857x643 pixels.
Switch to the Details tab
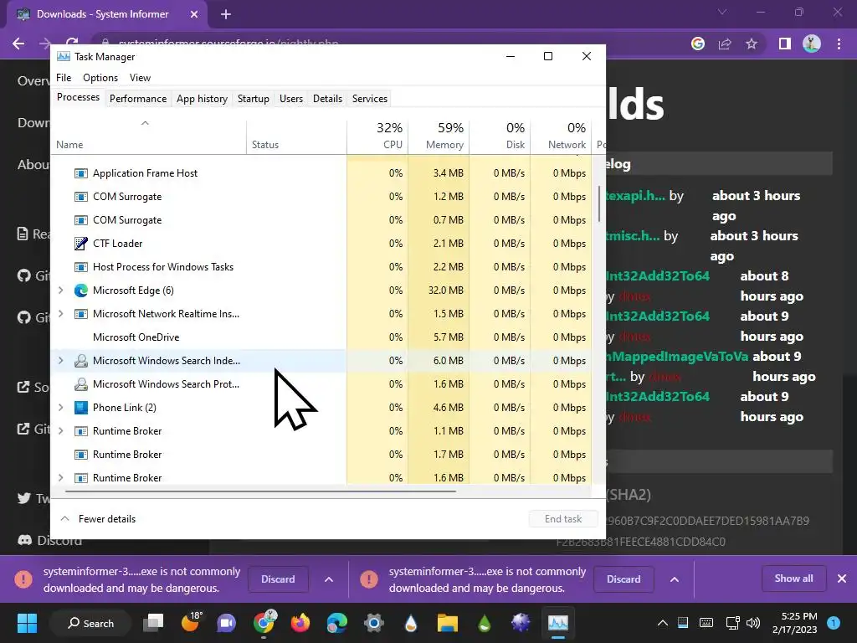[327, 99]
